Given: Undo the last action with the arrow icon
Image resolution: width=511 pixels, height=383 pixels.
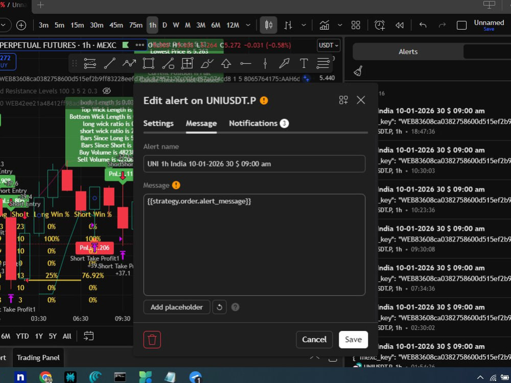Looking at the screenshot, I should coord(423,25).
